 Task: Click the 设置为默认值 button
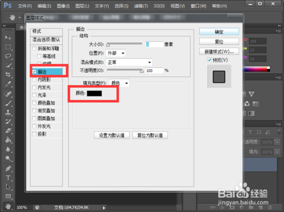tap(112, 135)
